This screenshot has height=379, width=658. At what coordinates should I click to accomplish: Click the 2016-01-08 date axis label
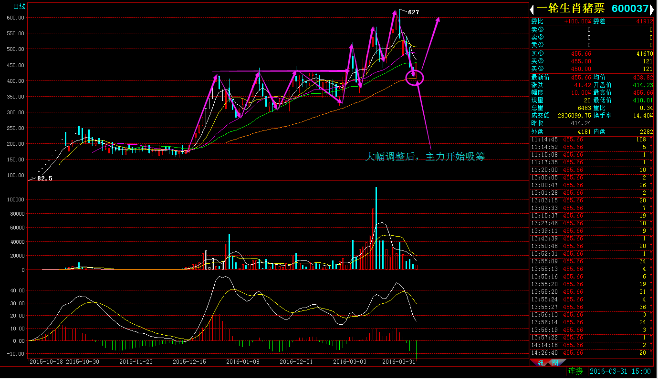(x=242, y=362)
